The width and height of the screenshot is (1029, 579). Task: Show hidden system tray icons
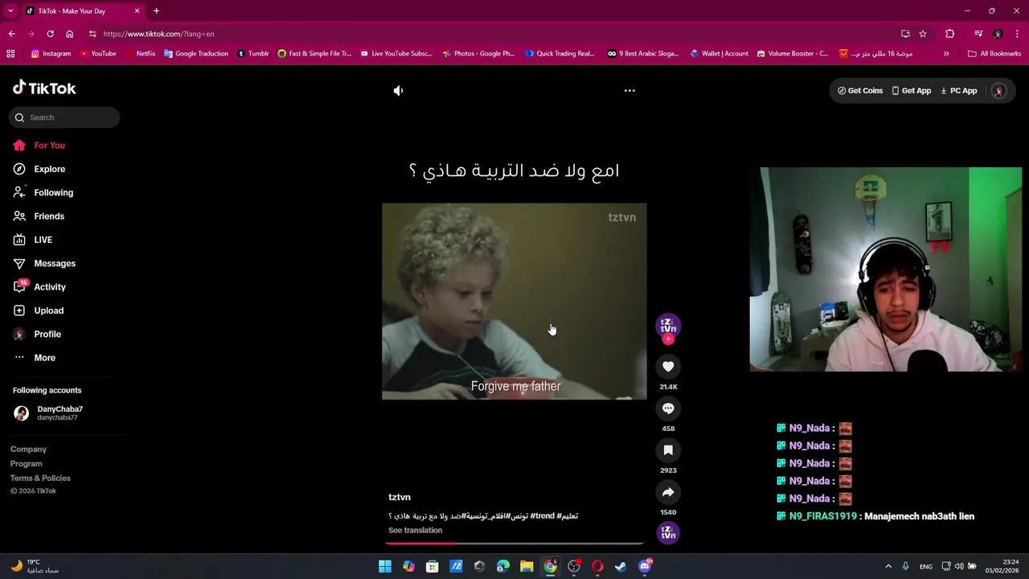point(888,566)
